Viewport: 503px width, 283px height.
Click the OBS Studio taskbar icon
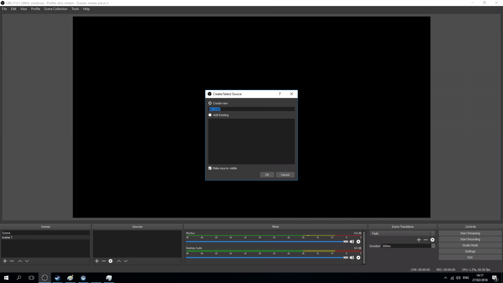coord(45,278)
